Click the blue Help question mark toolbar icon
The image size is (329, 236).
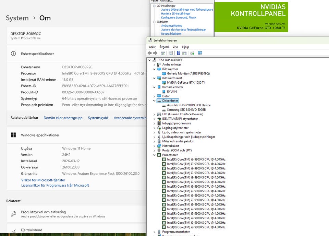point(178,53)
